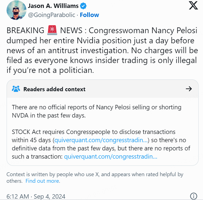This screenshot has height=200, width=203.
Task: Open quiverquant link after 'such a transaction:'
Action: point(110,157)
